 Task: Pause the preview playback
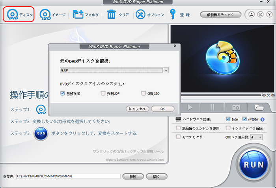[212, 107]
